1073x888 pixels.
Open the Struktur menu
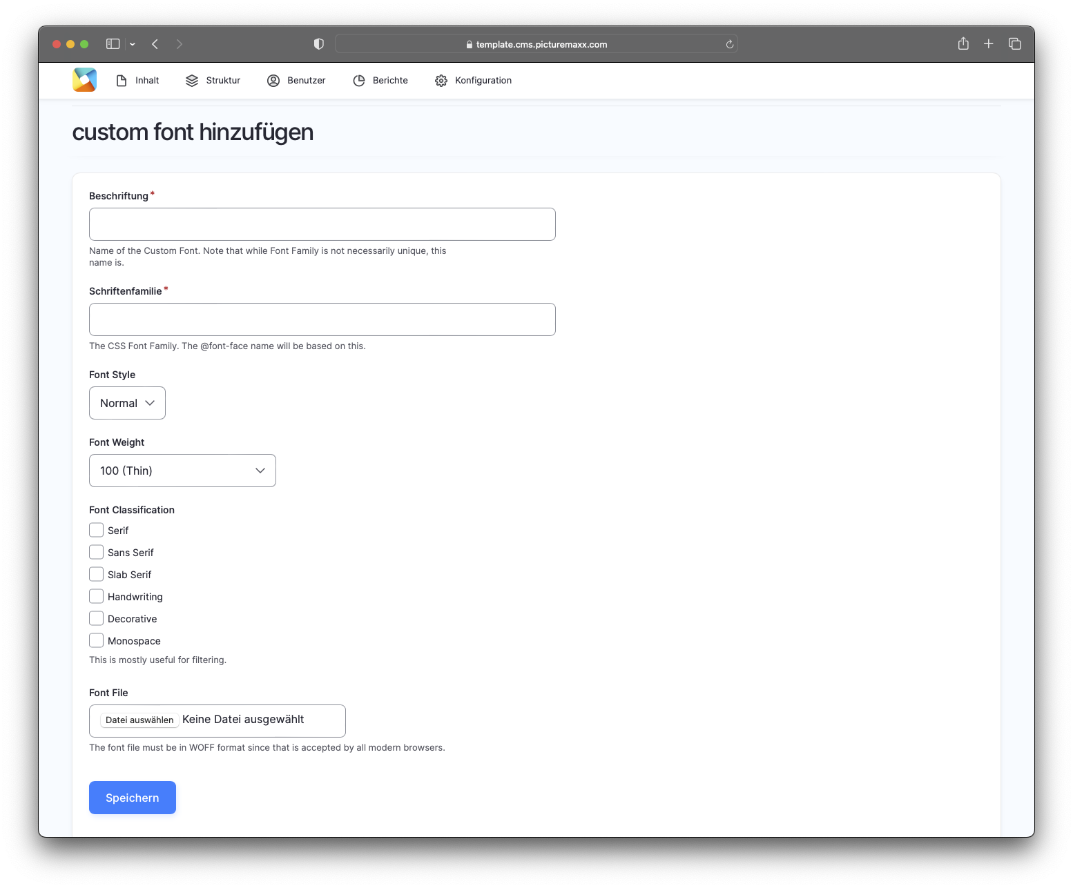point(213,81)
